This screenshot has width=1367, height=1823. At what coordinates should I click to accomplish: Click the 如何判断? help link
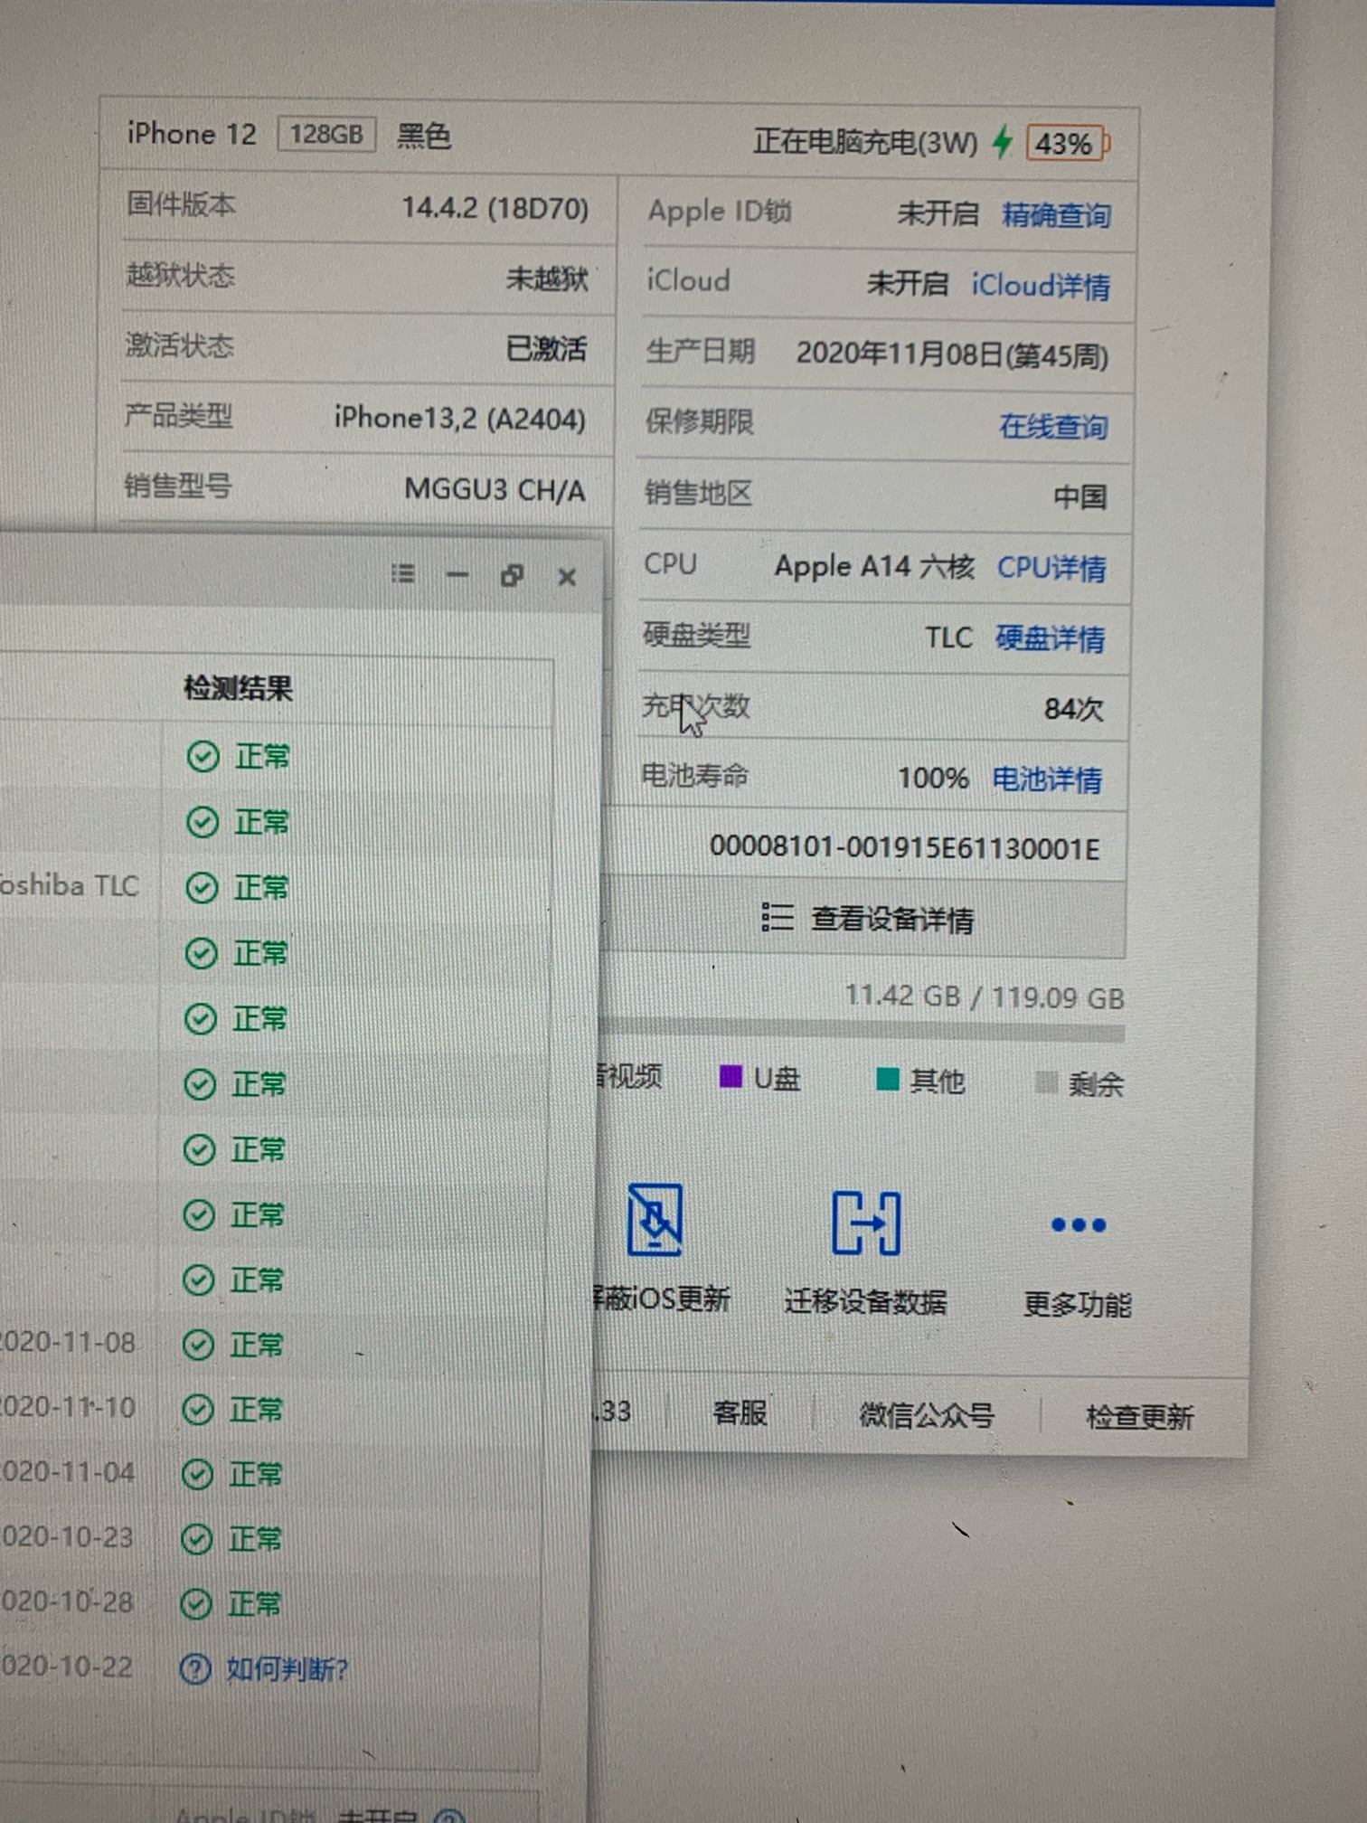287,1668
